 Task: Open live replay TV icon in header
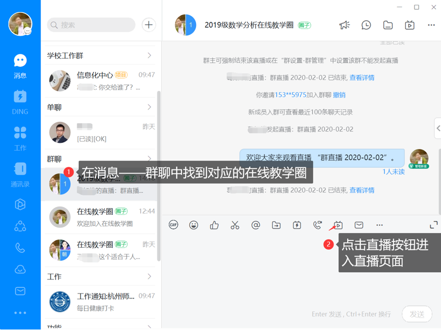[410, 25]
